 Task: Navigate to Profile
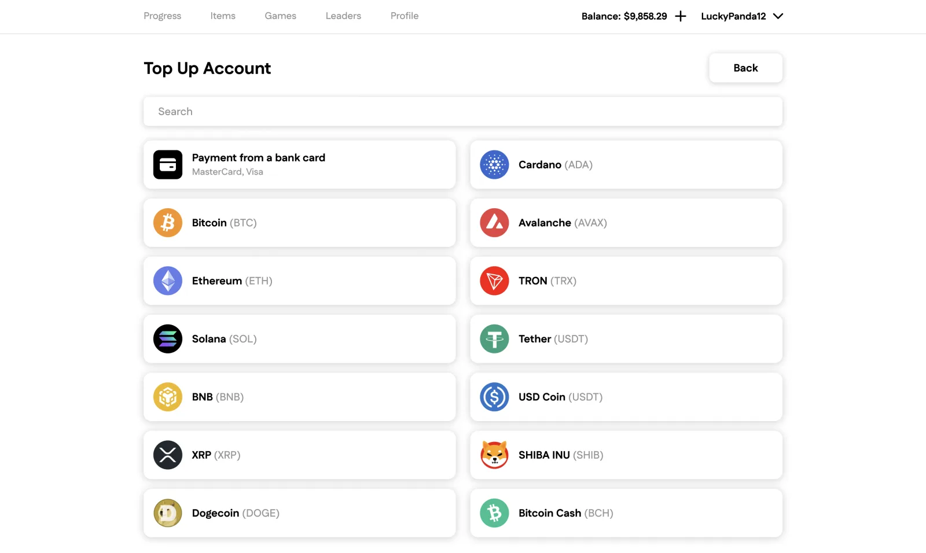pyautogui.click(x=405, y=16)
